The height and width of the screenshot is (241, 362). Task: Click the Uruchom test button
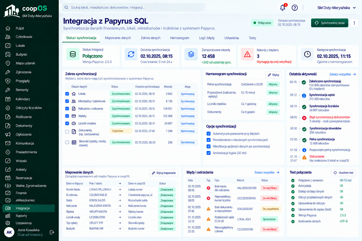pyautogui.click(x=343, y=173)
